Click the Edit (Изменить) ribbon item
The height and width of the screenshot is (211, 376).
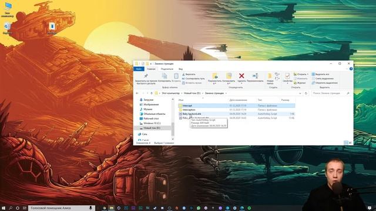(x=300, y=79)
